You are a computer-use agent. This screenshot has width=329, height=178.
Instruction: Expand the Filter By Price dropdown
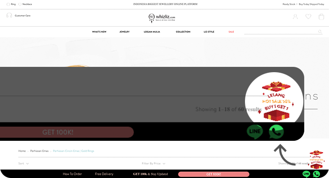click(x=153, y=163)
